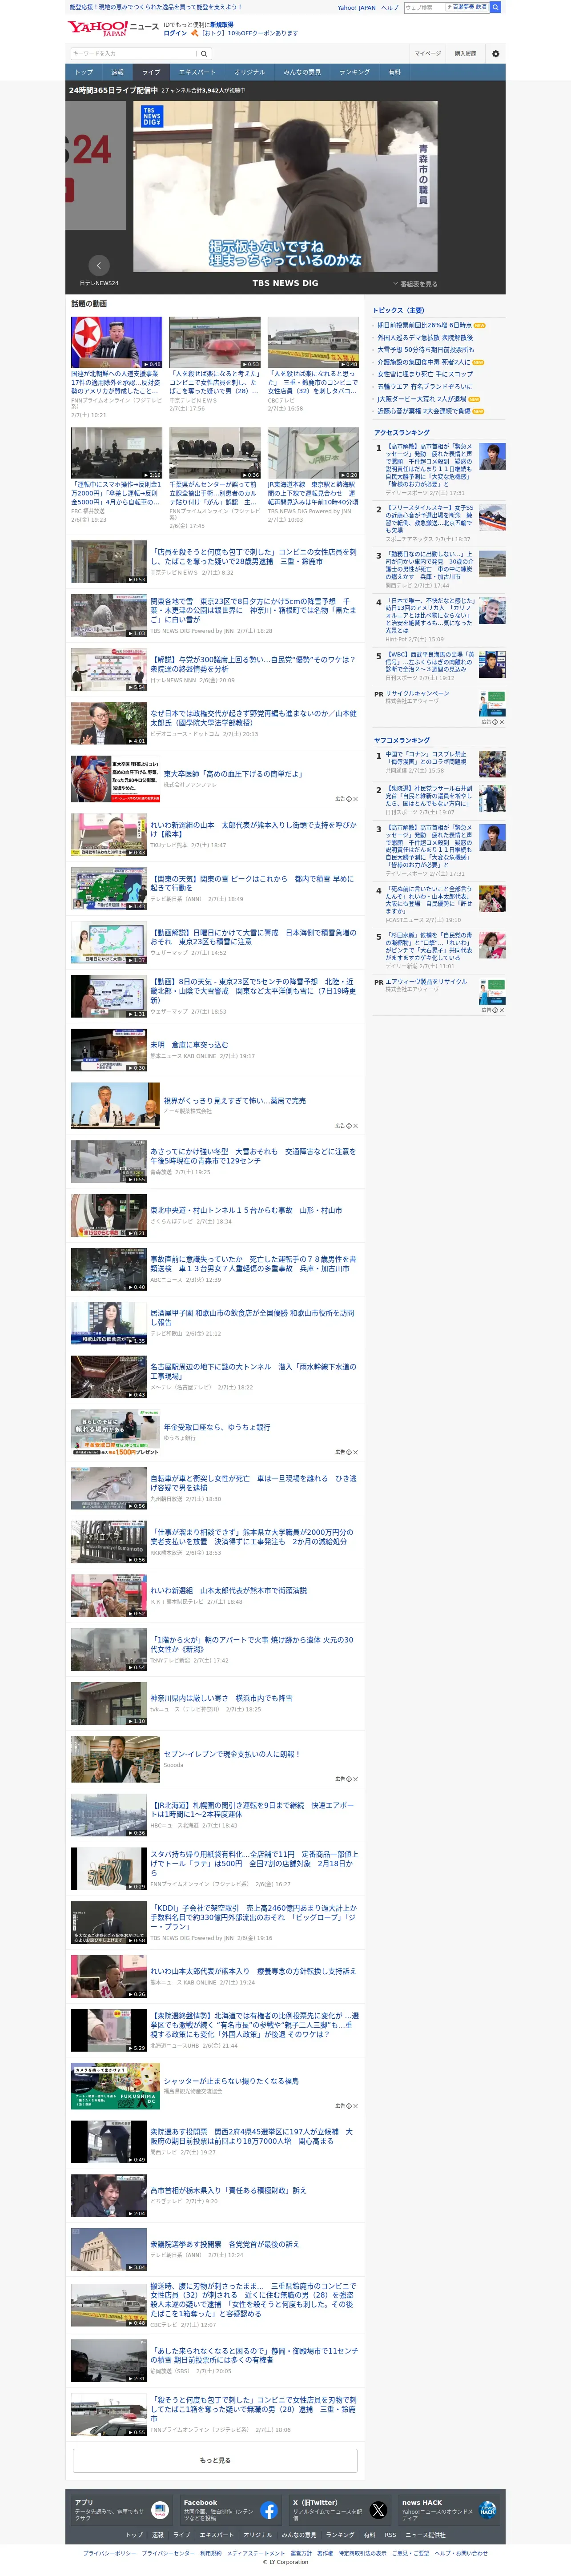Close the セブン‐イレブン ad with X

pyautogui.click(x=355, y=1779)
